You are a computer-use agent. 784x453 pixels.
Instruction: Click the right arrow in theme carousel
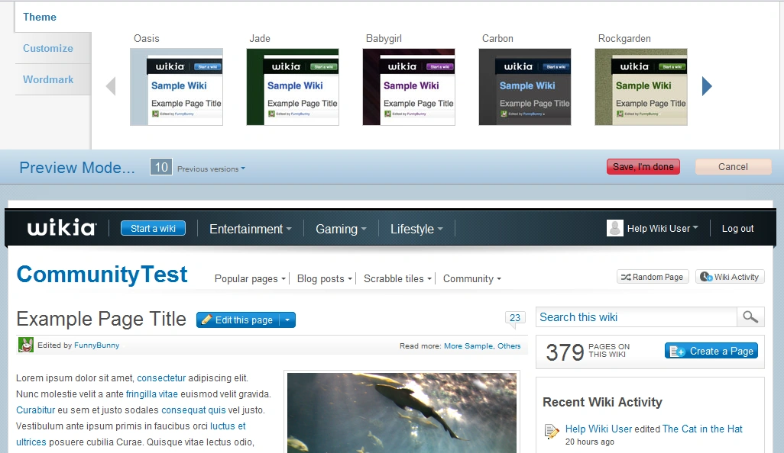(707, 86)
